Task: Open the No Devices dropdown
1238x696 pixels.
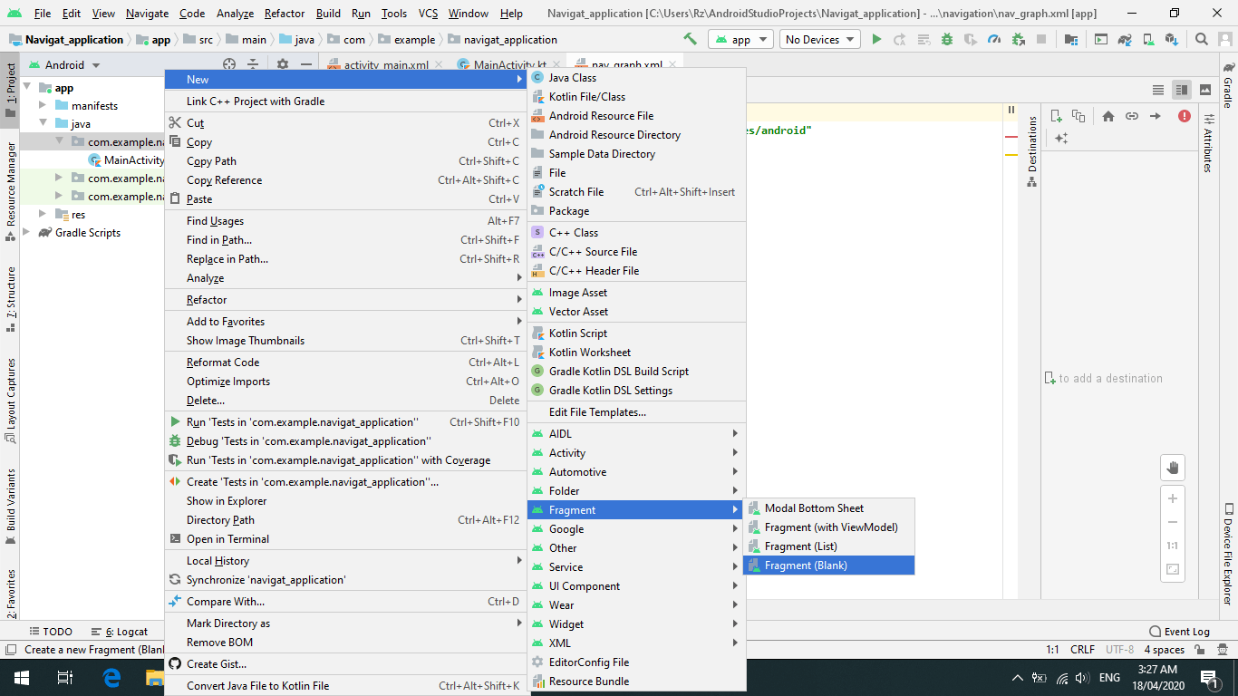Action: click(820, 39)
